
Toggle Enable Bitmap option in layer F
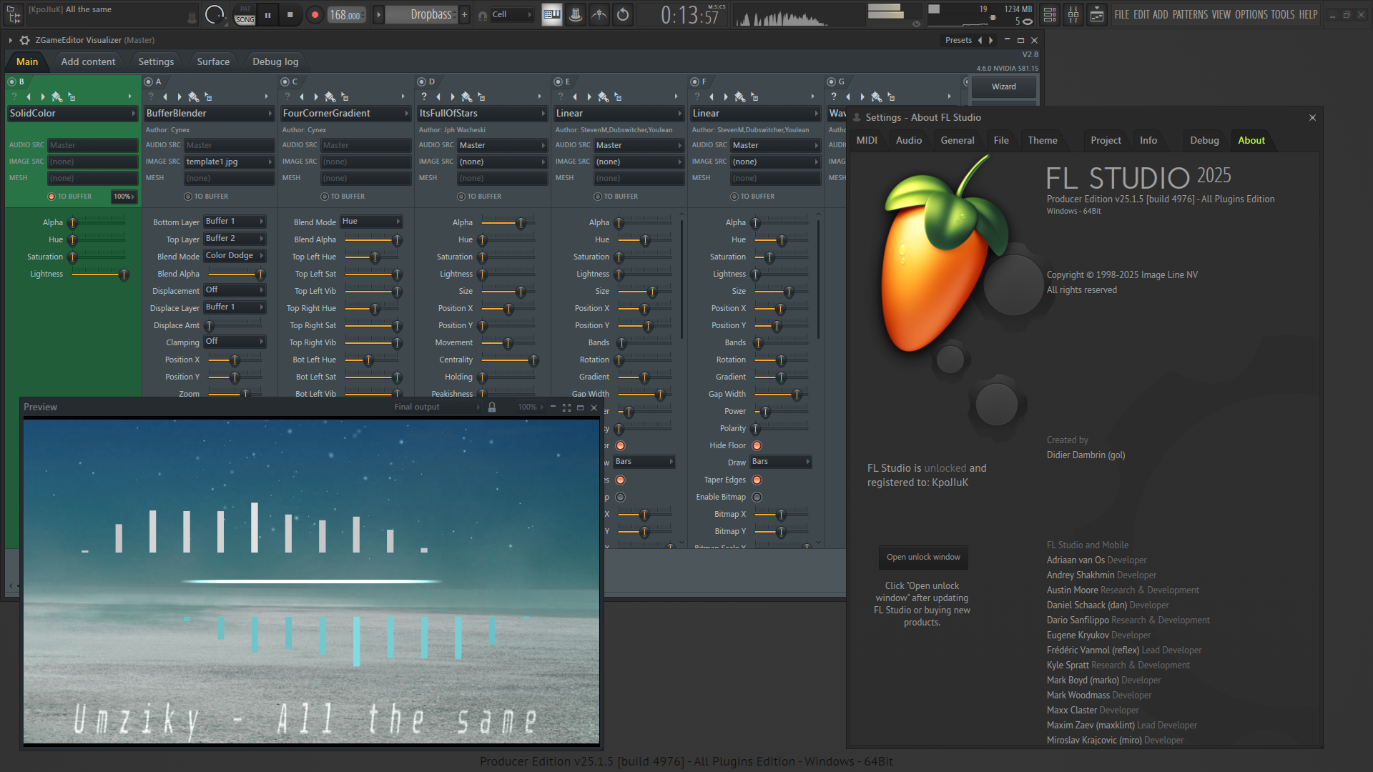(757, 497)
